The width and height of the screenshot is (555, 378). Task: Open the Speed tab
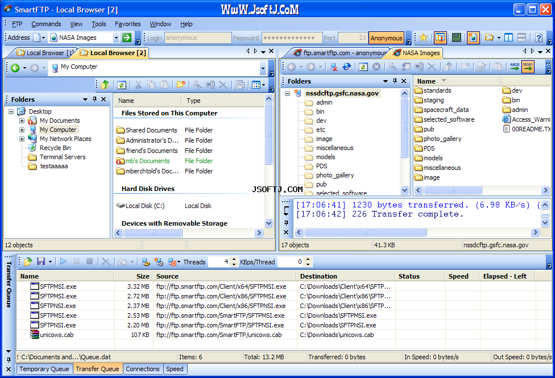[x=175, y=369]
